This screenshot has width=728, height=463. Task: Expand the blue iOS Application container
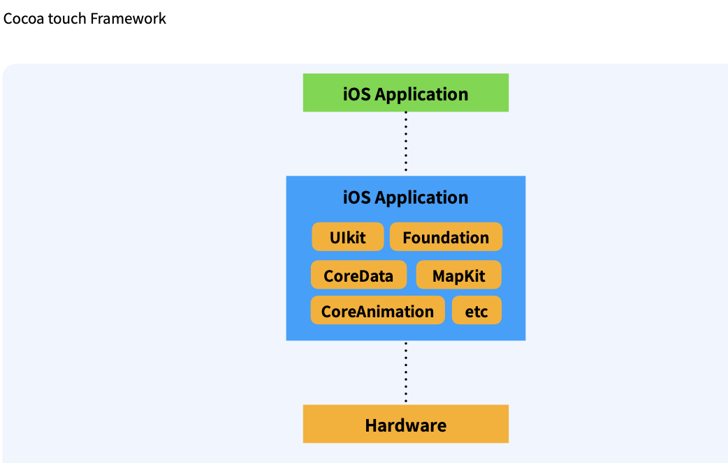[x=405, y=258]
